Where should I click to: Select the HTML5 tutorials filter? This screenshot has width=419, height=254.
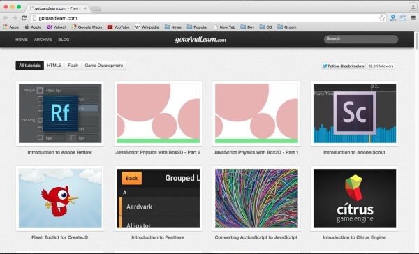click(x=54, y=66)
